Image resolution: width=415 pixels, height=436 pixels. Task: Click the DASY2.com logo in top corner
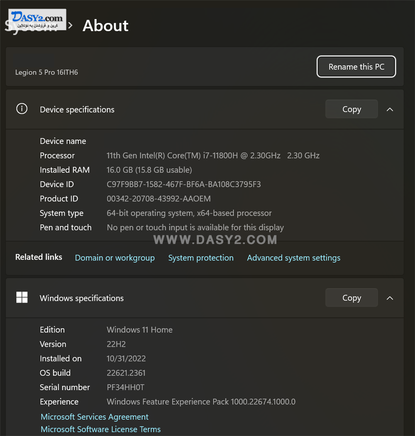click(37, 19)
